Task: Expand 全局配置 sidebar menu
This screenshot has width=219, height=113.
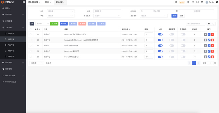Action: (13, 15)
